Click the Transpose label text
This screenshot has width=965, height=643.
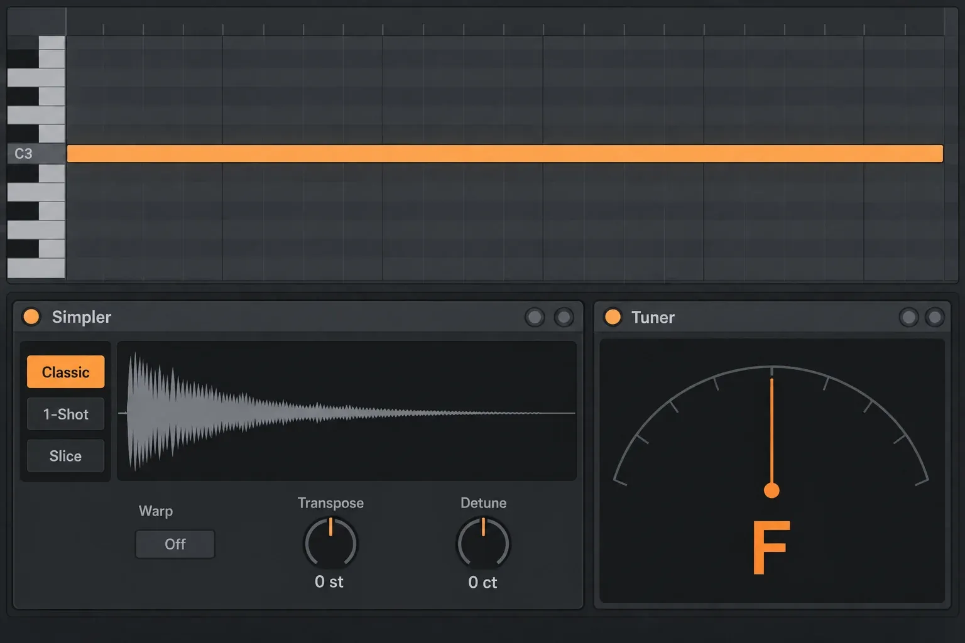(330, 503)
